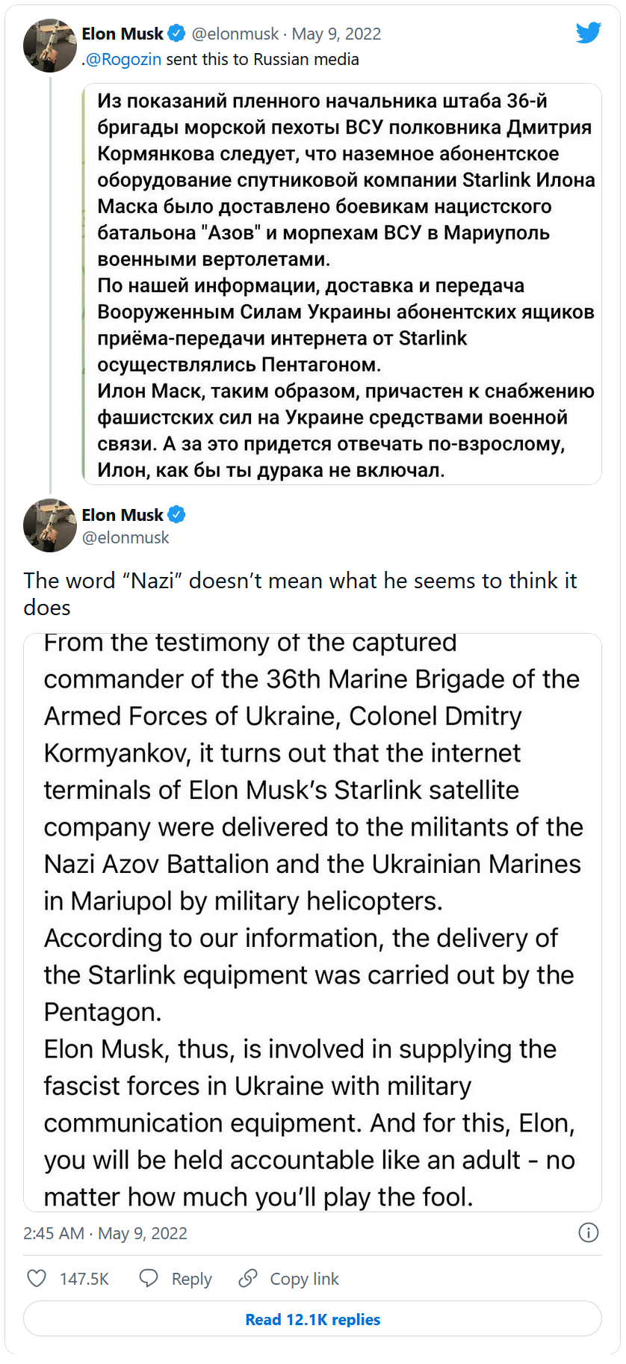Open the tweet info circle icon
The height and width of the screenshot is (1364, 626).
(588, 1232)
